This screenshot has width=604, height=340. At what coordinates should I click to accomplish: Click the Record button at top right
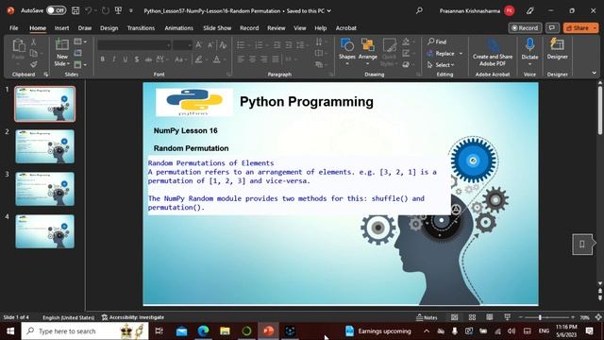525,27
